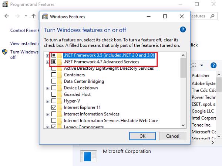Go up one level with up arrow
The height and width of the screenshot is (166, 222).
tap(34, 16)
